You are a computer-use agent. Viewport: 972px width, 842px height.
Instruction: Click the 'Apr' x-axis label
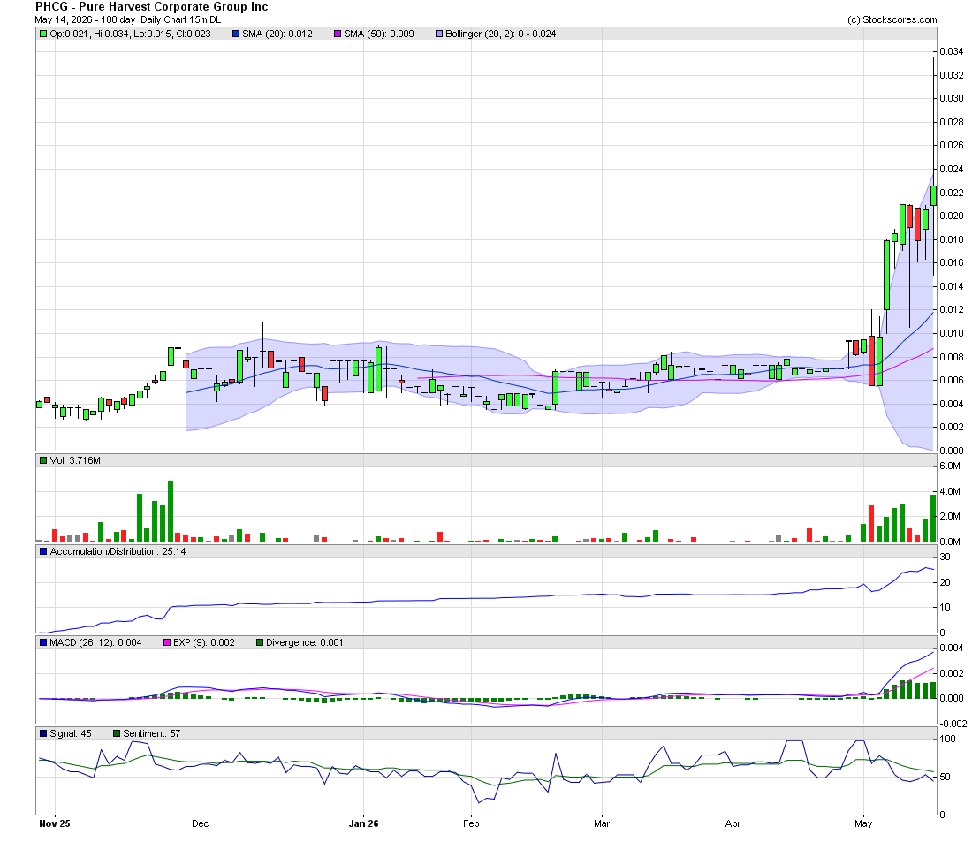(733, 823)
